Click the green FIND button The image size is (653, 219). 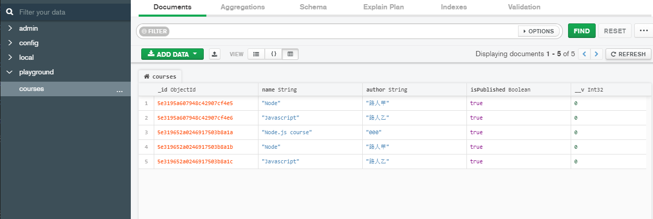[581, 31]
